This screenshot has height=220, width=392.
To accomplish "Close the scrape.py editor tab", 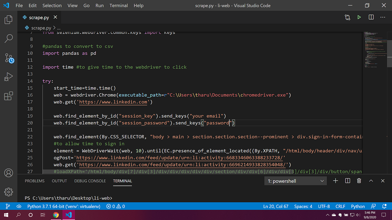I will (x=55, y=17).
